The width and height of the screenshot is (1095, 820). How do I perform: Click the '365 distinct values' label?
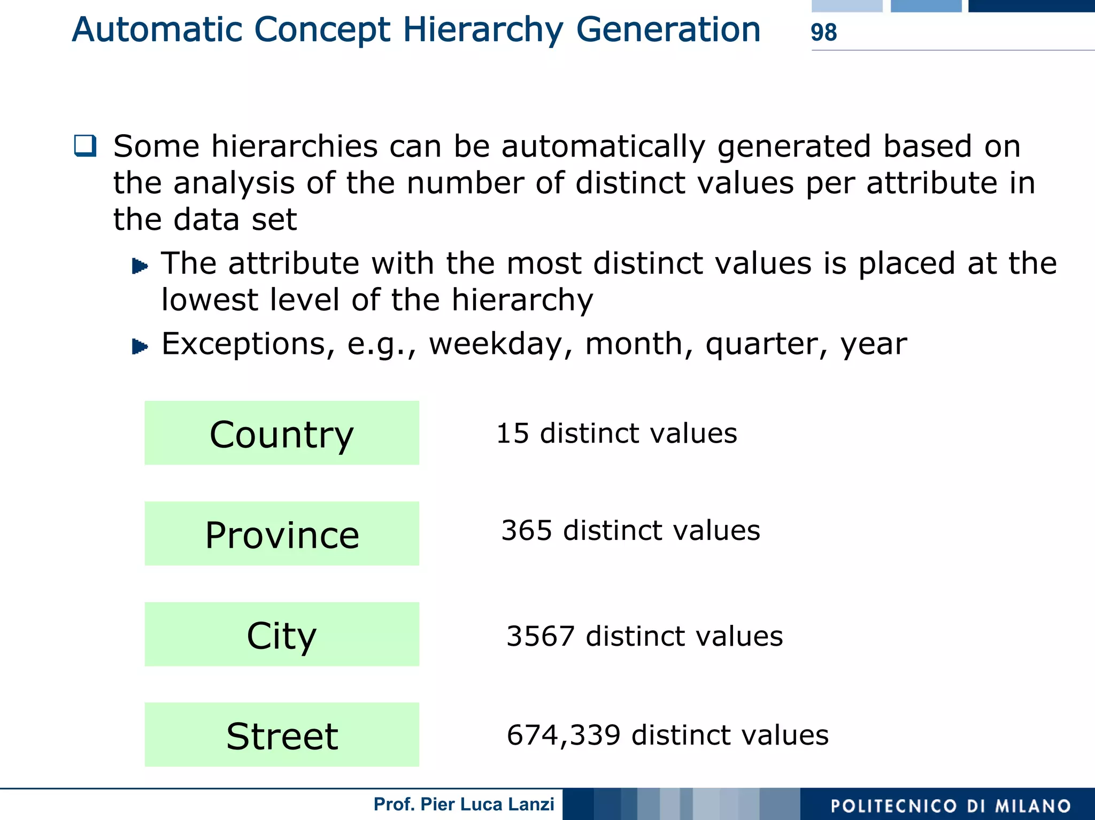point(630,530)
